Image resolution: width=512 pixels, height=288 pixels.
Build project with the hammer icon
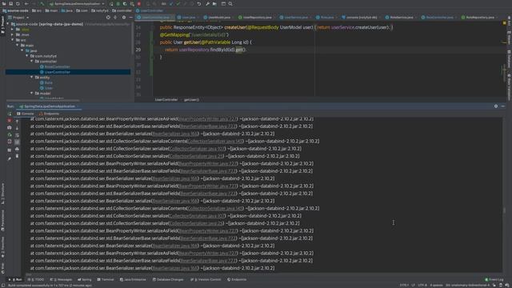point(42,4)
